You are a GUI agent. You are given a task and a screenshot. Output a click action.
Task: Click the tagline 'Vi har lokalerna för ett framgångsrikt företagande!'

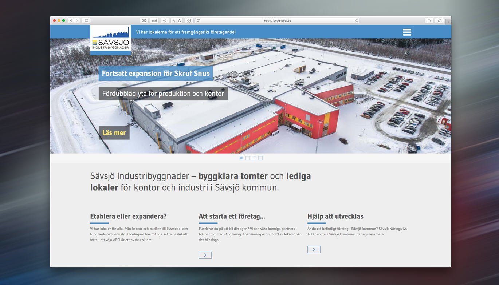186,32
